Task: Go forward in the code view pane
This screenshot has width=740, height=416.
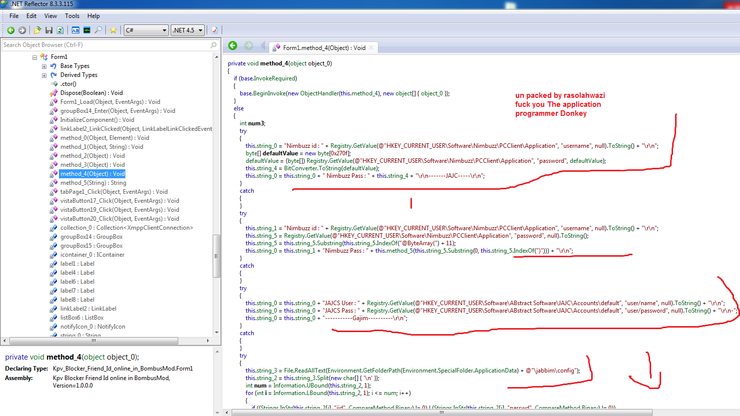Action: pyautogui.click(x=249, y=46)
